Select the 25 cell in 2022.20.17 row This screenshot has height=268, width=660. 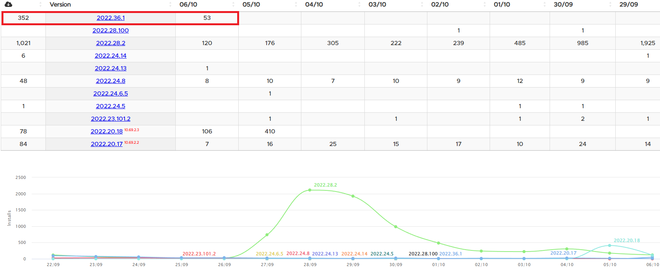click(333, 144)
